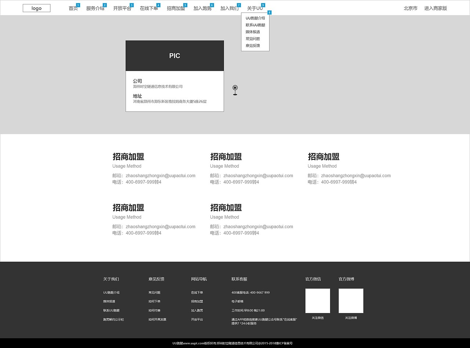Open 如何下单 link in the footer
Image resolution: width=470 pixels, height=348 pixels.
pyautogui.click(x=154, y=301)
